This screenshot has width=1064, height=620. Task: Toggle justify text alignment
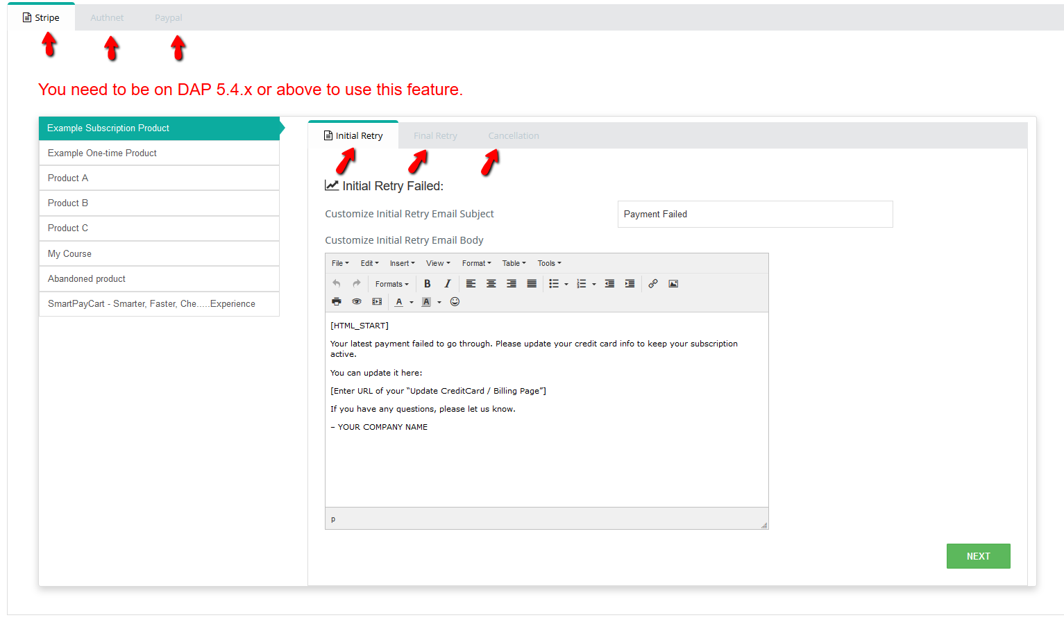click(x=532, y=284)
